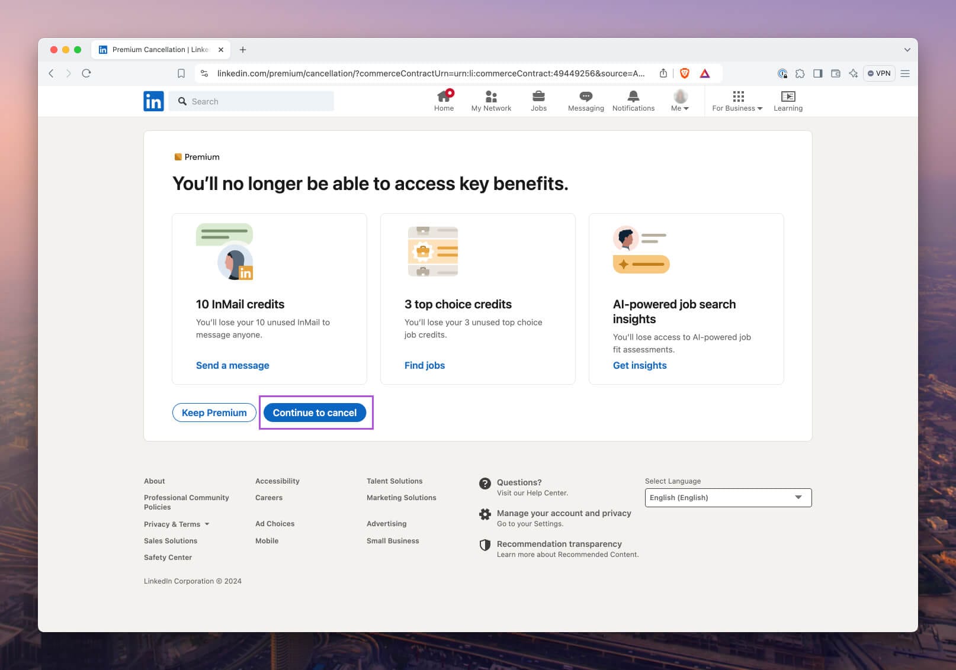Click Go to your Settings text
The width and height of the screenshot is (956, 670).
530,524
